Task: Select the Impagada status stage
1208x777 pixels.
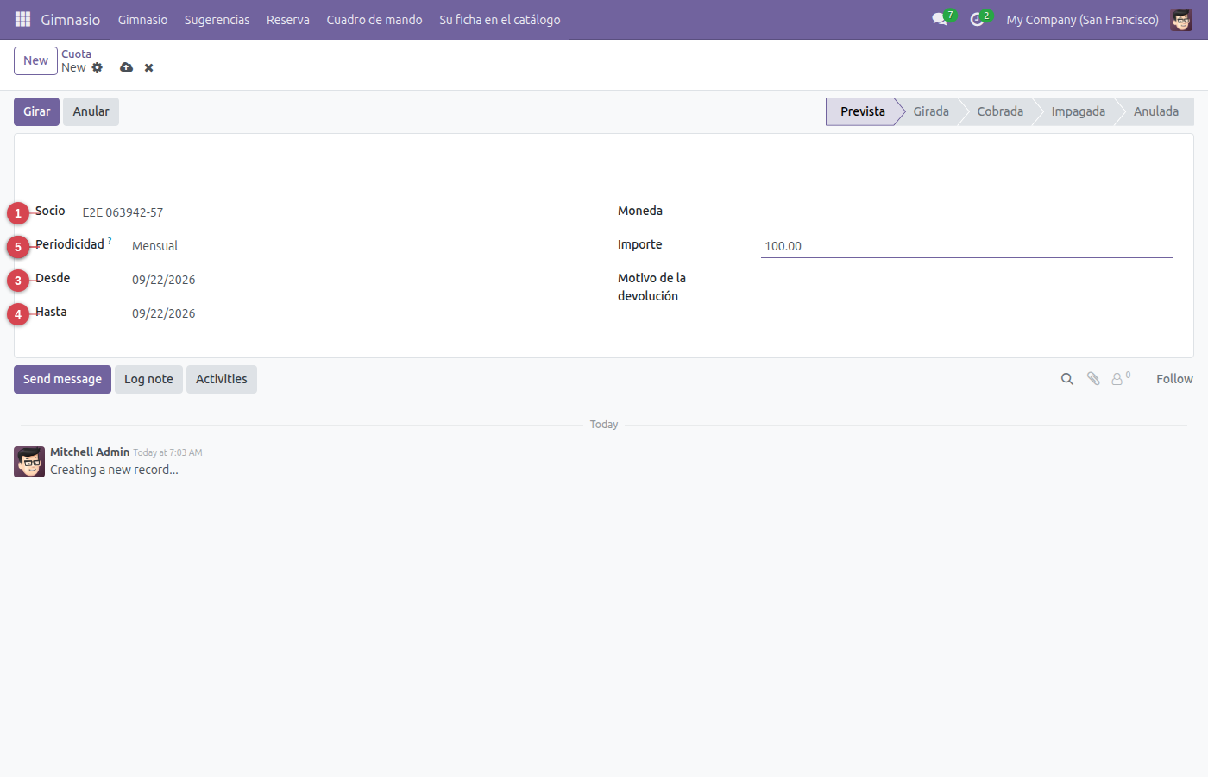Action: coord(1078,111)
